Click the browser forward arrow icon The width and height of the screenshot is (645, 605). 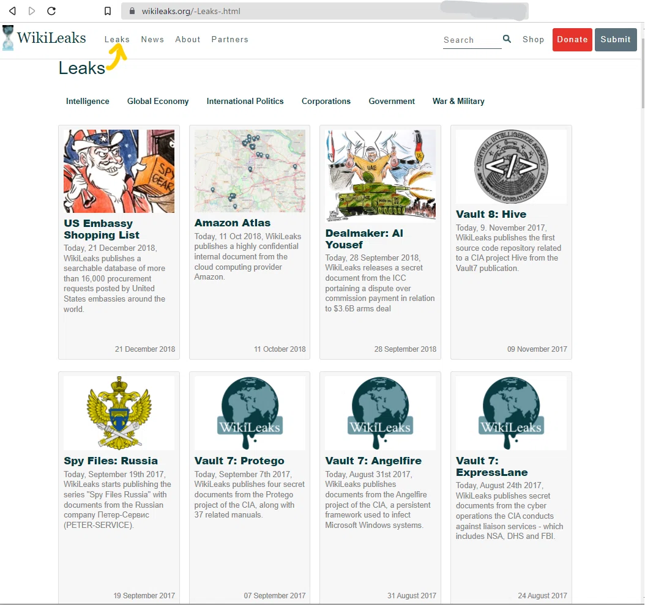[x=32, y=11]
